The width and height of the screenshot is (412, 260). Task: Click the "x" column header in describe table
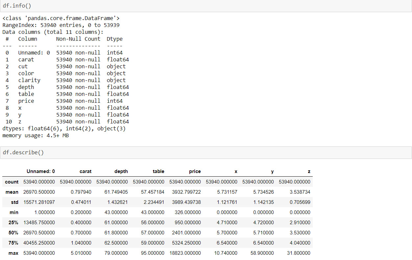point(236,171)
